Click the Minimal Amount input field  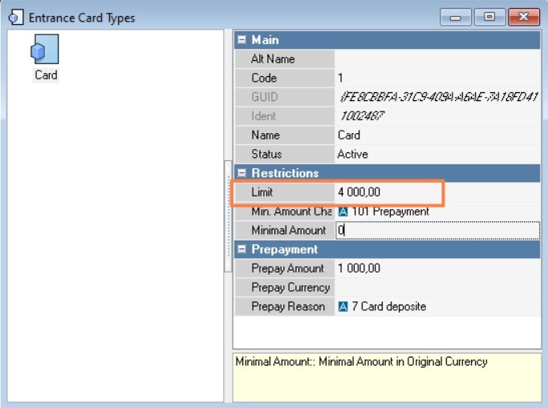coord(437,231)
